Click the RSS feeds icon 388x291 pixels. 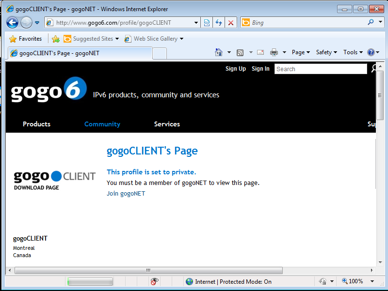click(240, 52)
